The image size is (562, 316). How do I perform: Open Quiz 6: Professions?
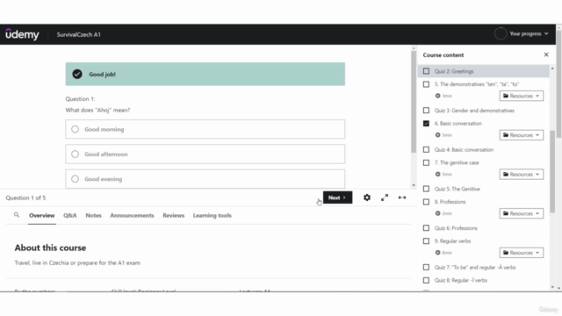[456, 228]
